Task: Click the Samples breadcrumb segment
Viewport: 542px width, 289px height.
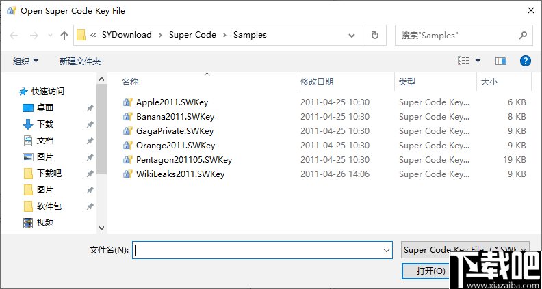Action: [x=250, y=35]
